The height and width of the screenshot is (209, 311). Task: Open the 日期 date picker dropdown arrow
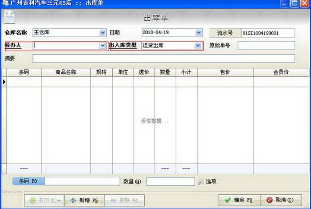[x=199, y=33]
